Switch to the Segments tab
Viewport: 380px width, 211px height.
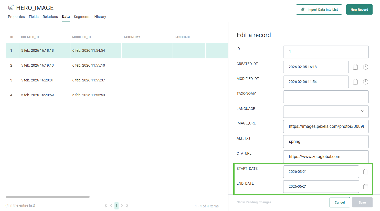82,17
